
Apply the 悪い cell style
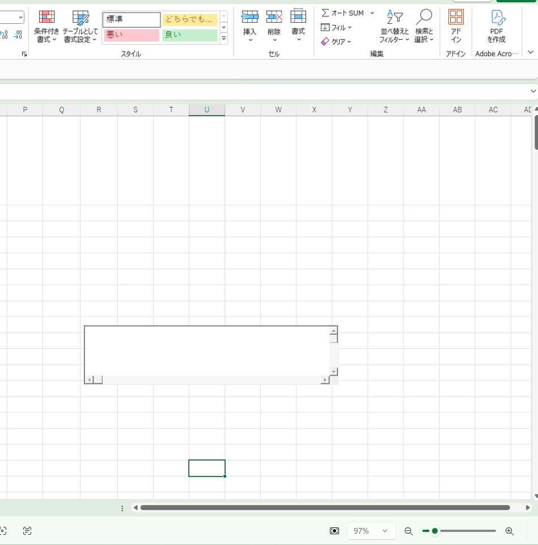coord(131,35)
